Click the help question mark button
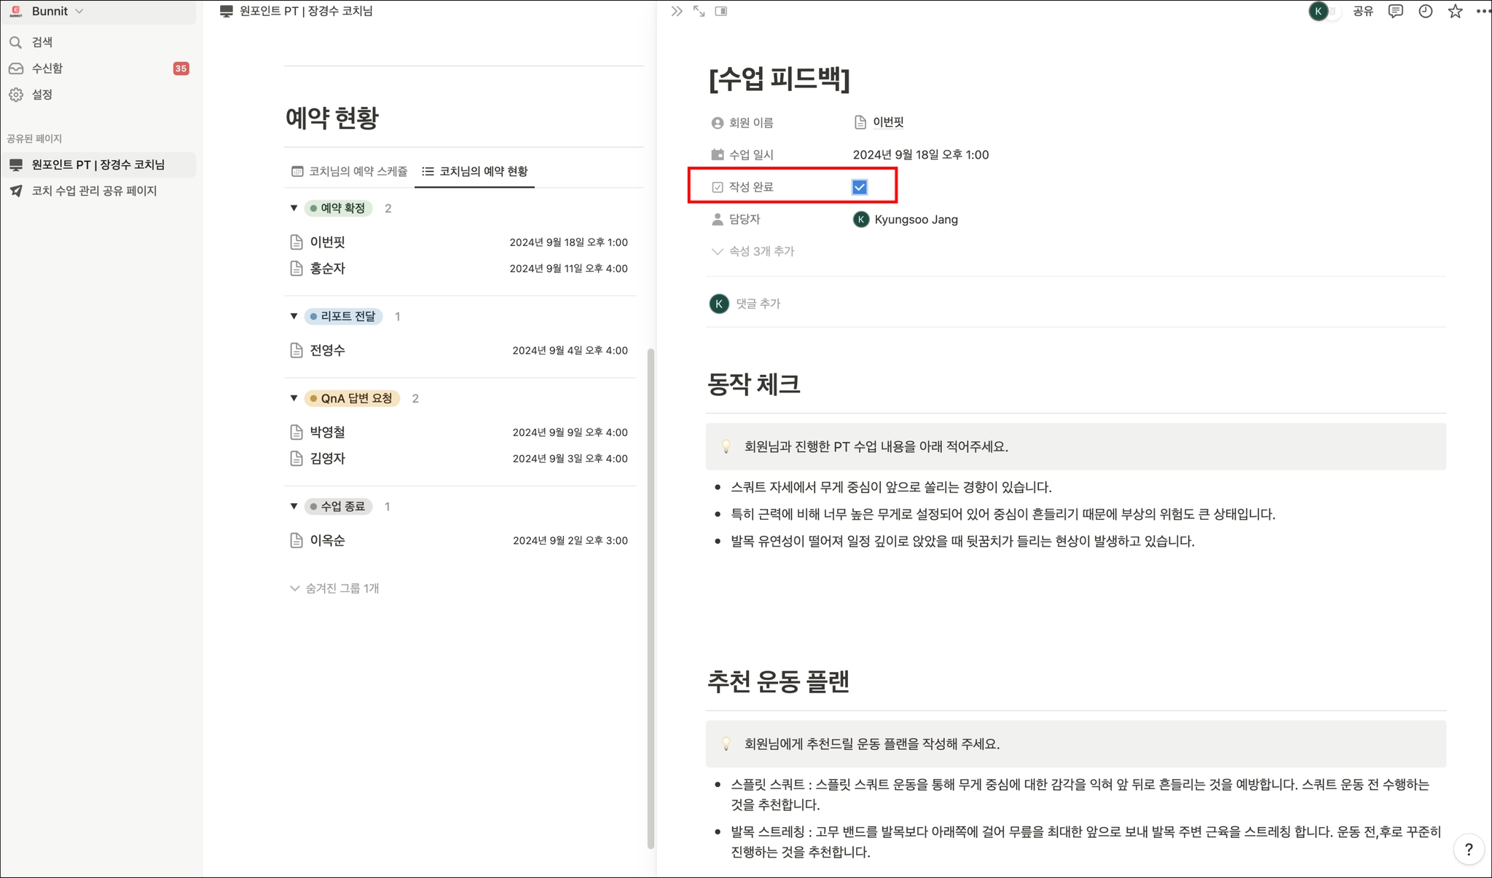This screenshot has width=1492, height=878. click(x=1468, y=849)
